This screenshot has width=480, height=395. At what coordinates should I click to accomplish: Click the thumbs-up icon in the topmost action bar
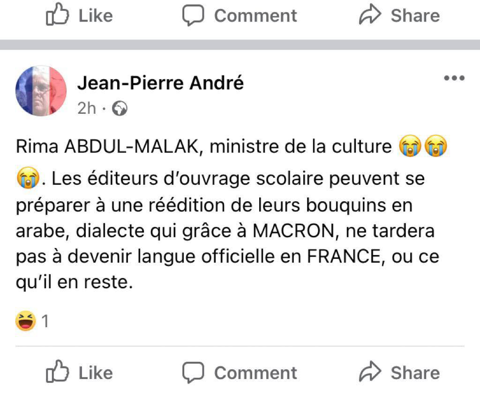[x=57, y=15]
